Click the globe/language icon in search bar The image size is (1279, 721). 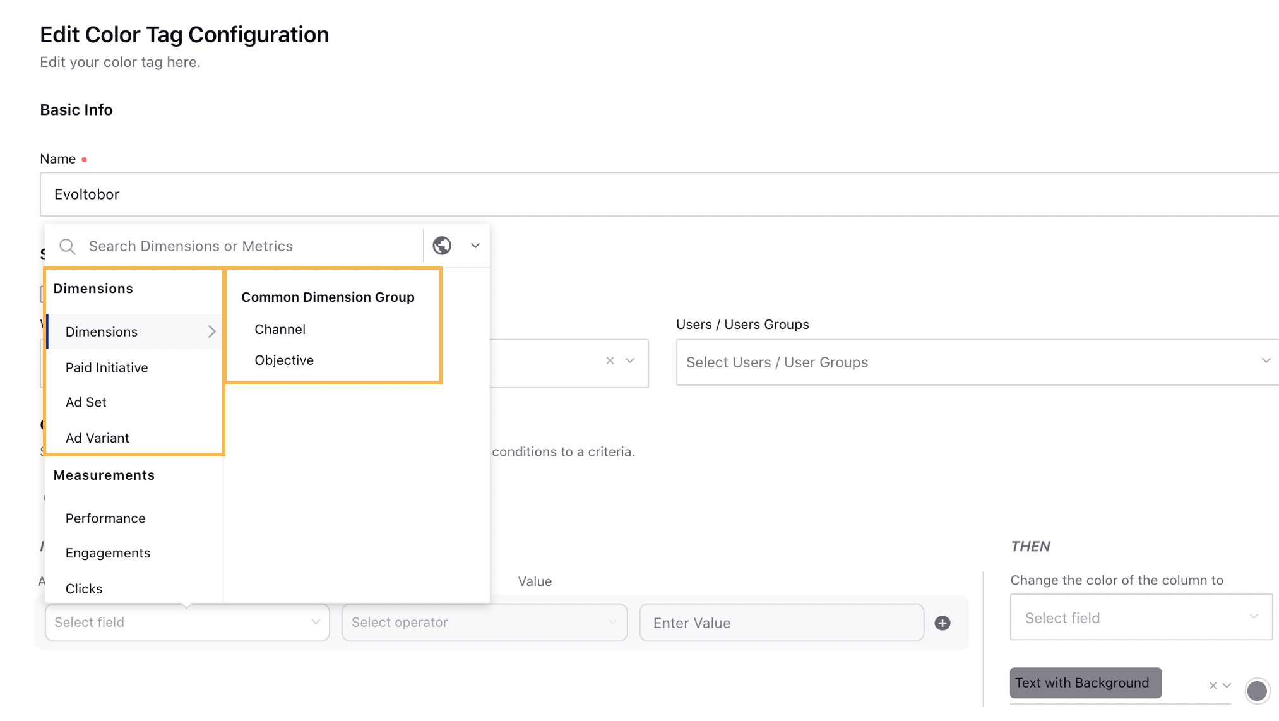point(442,245)
